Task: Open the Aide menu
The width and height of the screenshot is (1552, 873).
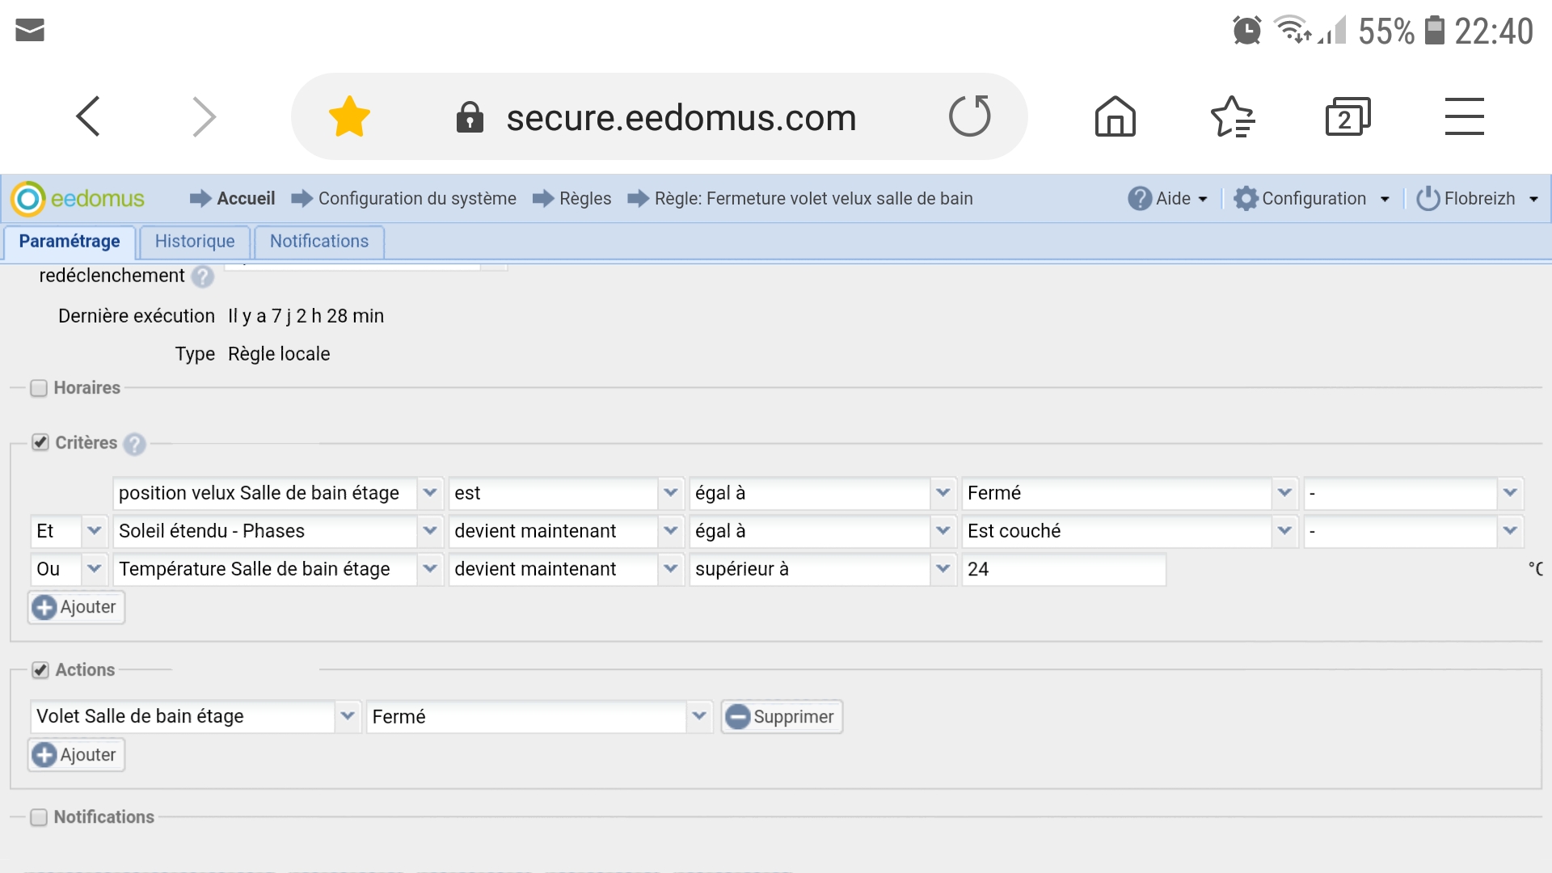Action: [x=1169, y=199]
